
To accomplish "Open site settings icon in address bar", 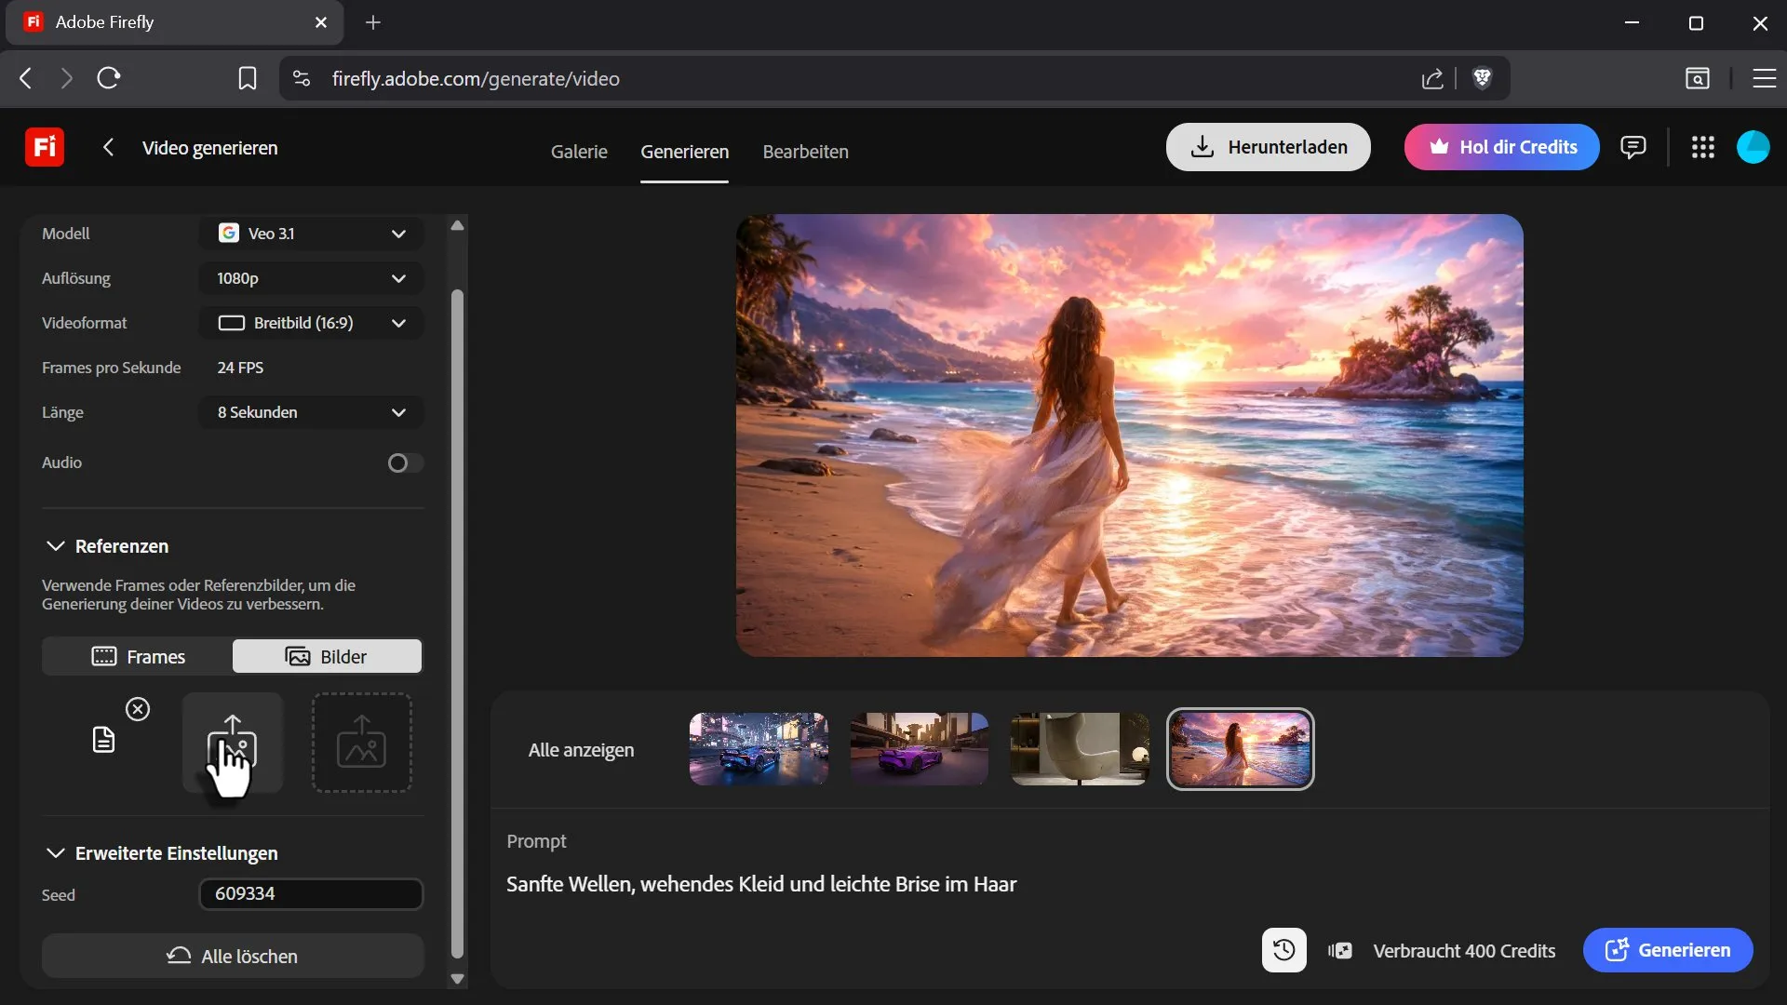I will 301,78.
